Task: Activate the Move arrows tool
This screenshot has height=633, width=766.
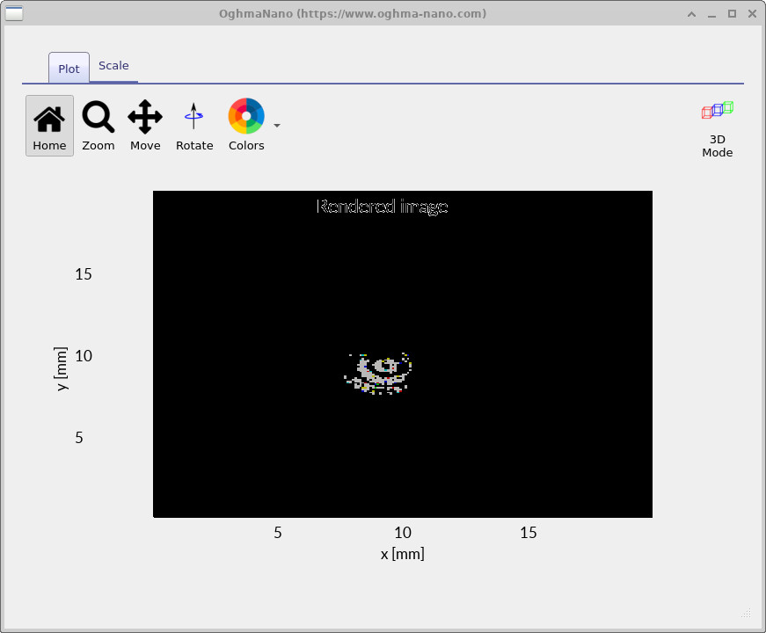Action: [145, 125]
